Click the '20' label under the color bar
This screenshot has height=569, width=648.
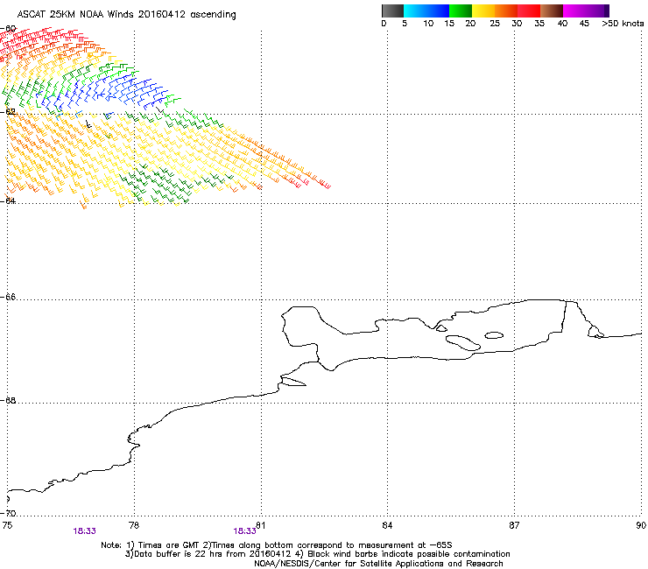click(x=470, y=24)
